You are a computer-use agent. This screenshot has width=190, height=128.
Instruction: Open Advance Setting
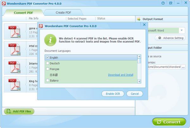click(x=170, y=38)
